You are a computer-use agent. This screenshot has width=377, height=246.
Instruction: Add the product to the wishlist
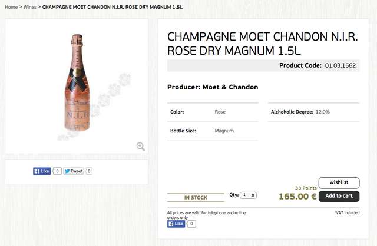tap(339, 183)
